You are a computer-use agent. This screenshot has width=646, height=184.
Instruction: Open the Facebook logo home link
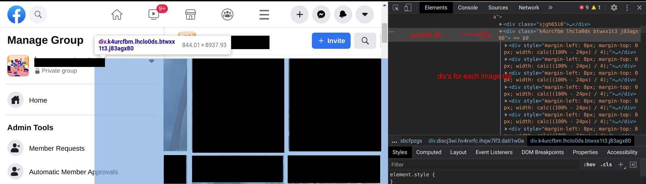point(16,14)
